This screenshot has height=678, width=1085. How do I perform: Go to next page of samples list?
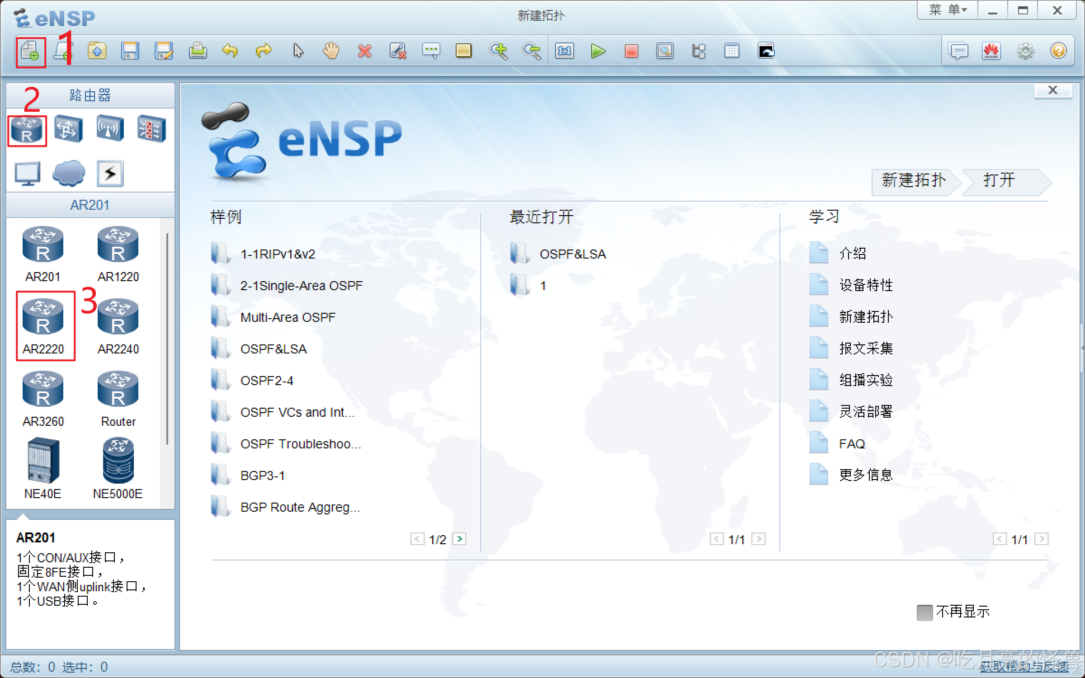pos(459,539)
